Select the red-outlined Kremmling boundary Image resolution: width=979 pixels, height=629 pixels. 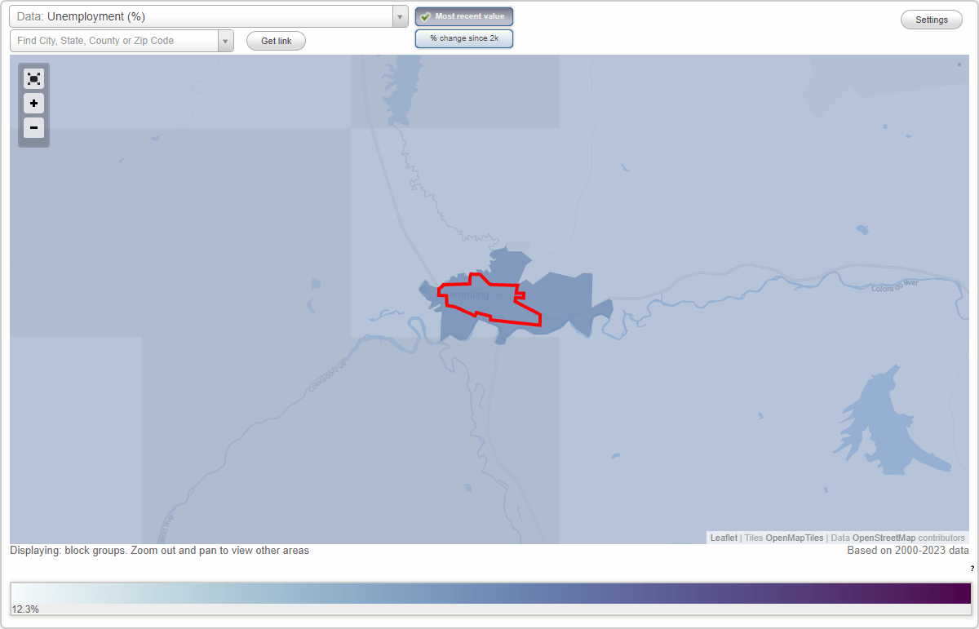[481, 298]
